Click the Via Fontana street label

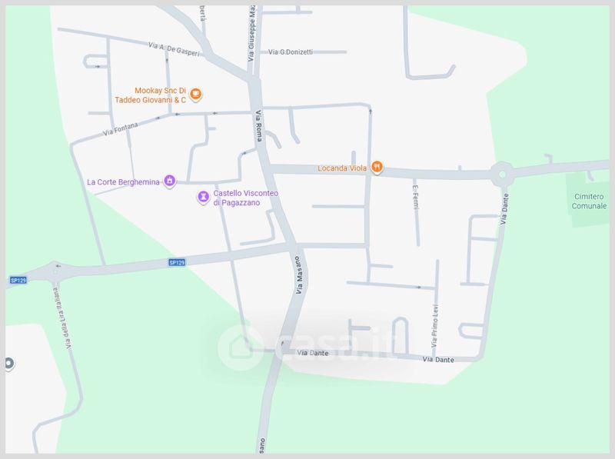coord(121,129)
